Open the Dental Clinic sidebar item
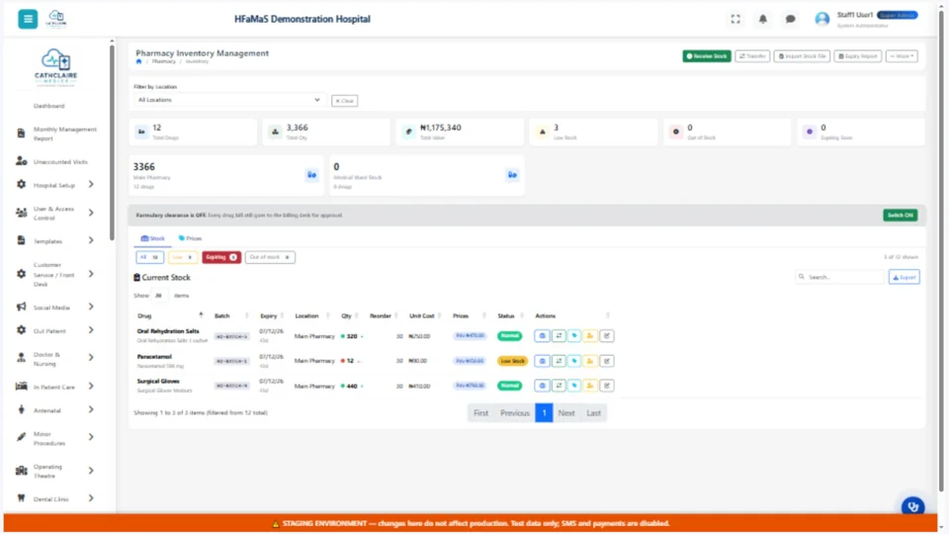Image resolution: width=949 pixels, height=534 pixels. (55, 498)
